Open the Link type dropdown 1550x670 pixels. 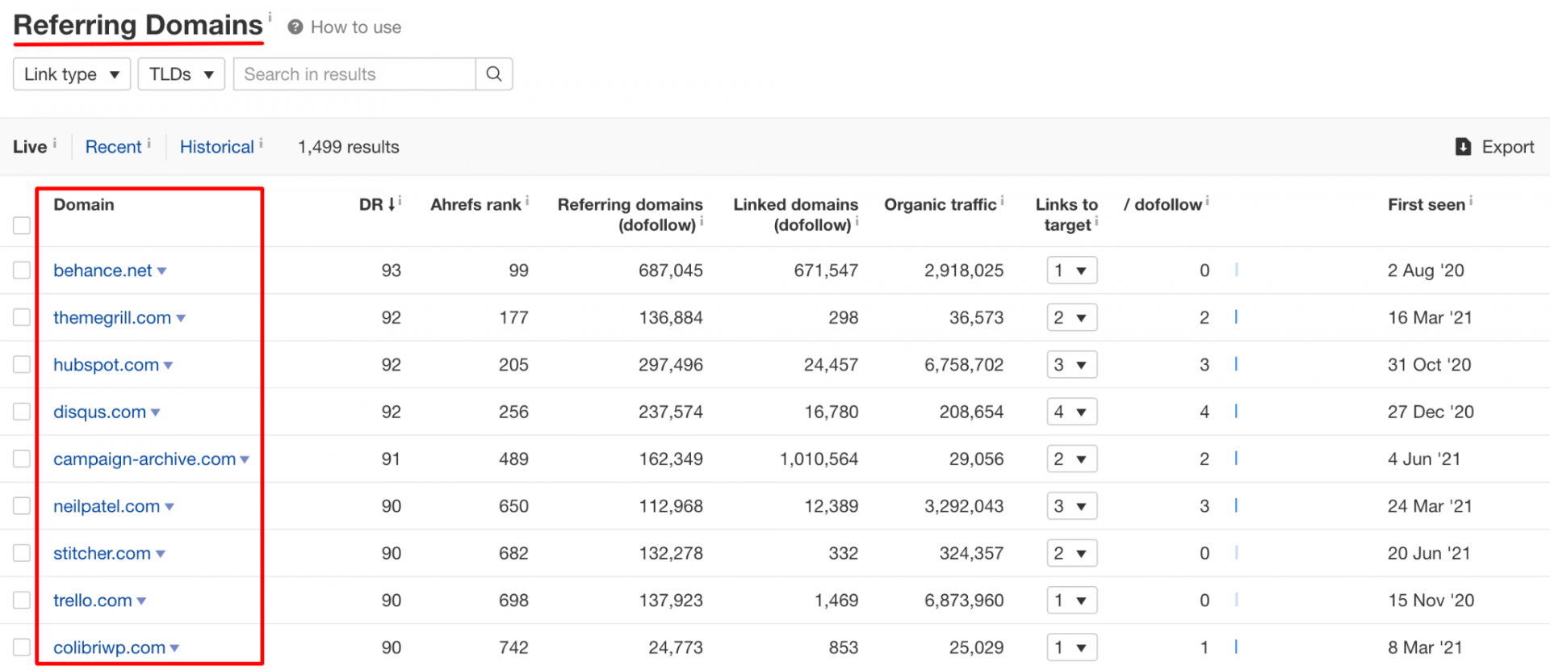[72, 74]
